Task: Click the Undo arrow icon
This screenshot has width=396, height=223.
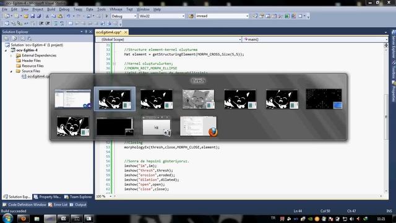Action: coord(69,16)
